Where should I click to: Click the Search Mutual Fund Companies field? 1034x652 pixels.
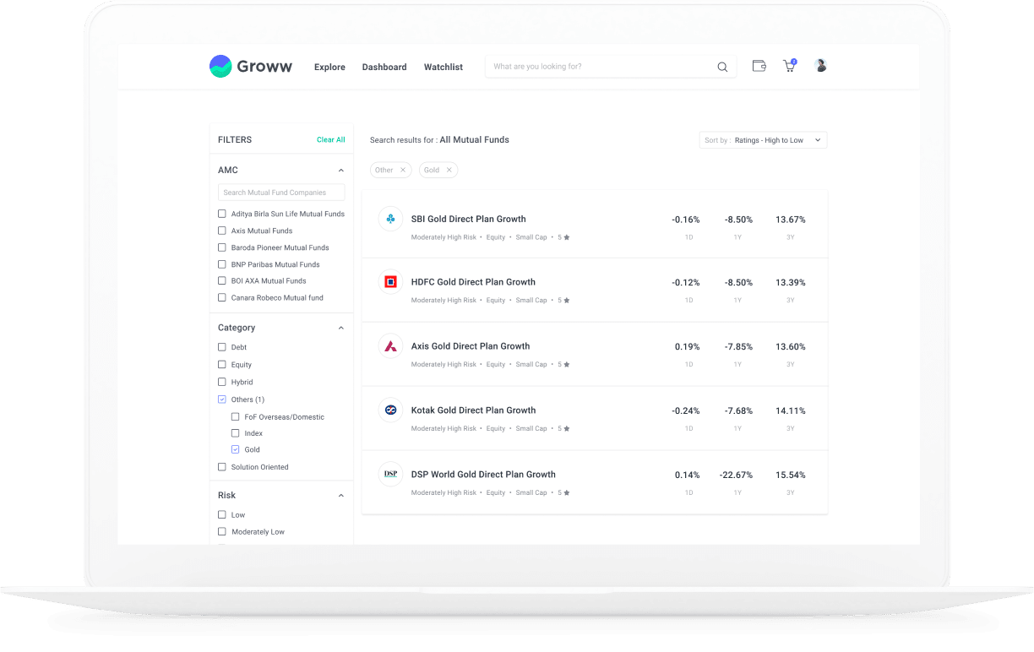(x=281, y=193)
